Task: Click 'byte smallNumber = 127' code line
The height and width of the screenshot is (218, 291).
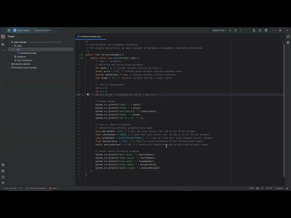Action: (x=145, y=131)
